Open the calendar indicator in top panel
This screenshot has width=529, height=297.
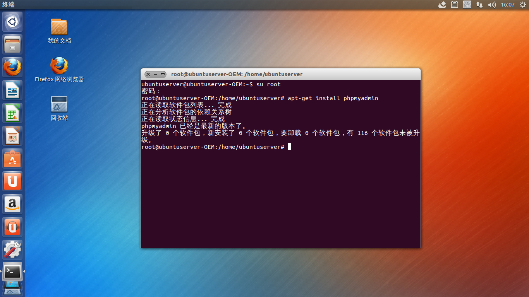click(x=455, y=5)
